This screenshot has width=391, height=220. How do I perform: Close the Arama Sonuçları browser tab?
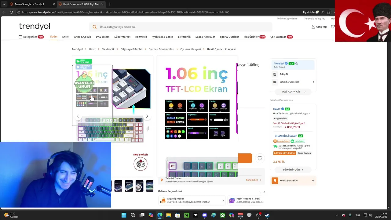pos(54,4)
